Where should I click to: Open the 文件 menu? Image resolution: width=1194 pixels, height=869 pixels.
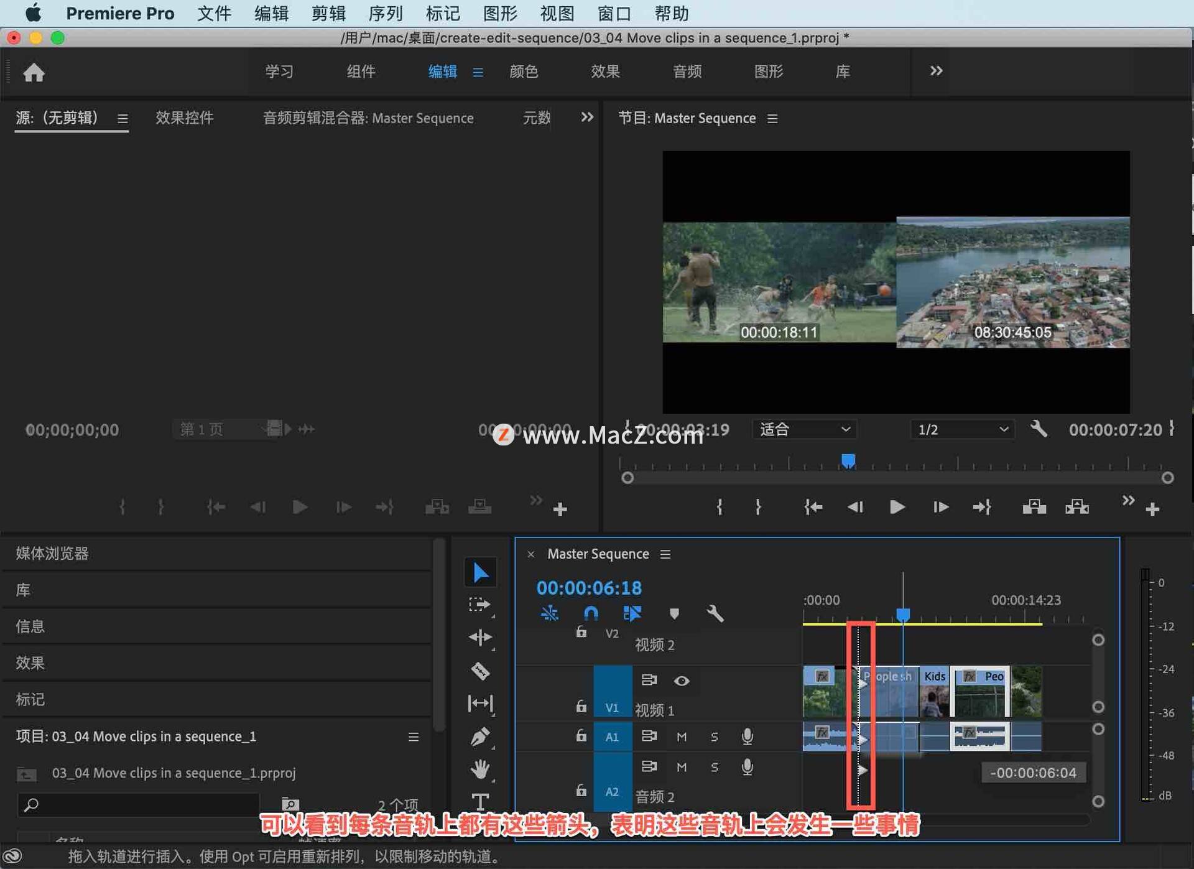[214, 13]
